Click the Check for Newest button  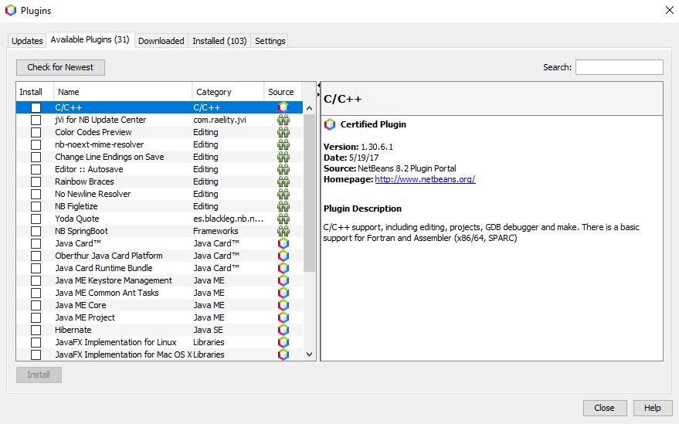60,67
